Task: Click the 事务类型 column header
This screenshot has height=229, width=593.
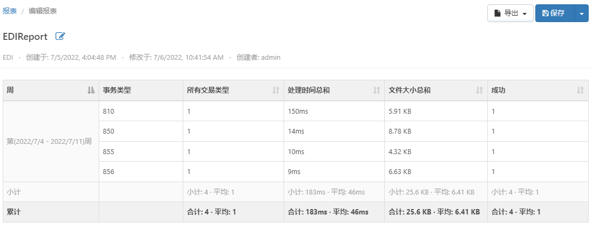Action: [x=117, y=91]
